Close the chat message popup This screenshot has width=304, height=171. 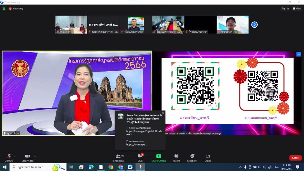(163, 113)
